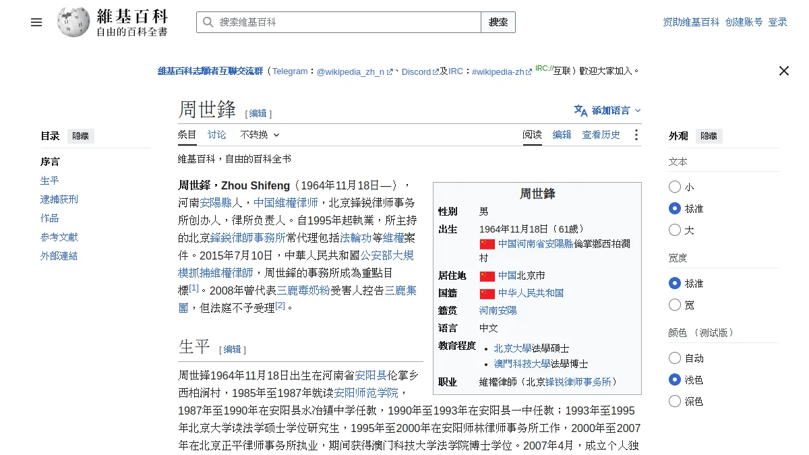
Task: Select 小 text size
Action: (675, 187)
